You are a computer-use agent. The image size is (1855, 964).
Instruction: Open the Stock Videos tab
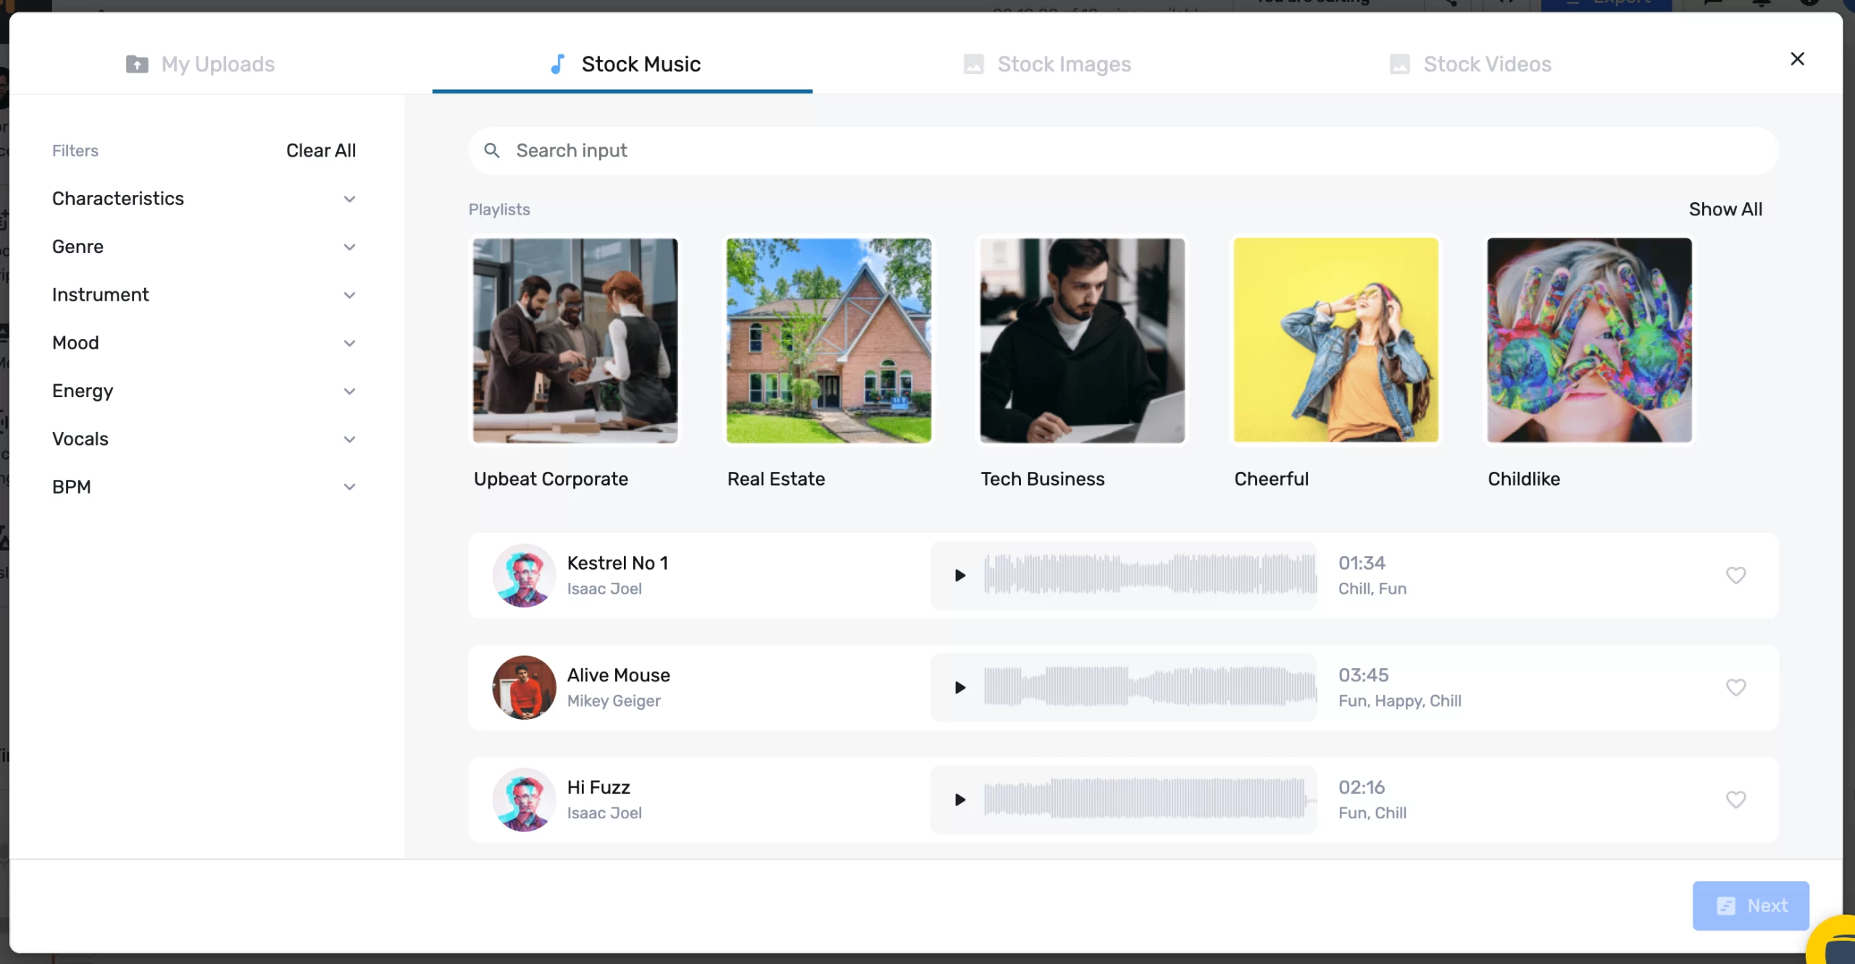[x=1470, y=65]
